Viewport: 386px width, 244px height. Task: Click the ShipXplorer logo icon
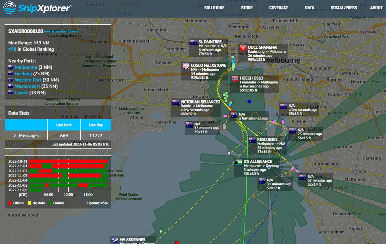coord(10,8)
